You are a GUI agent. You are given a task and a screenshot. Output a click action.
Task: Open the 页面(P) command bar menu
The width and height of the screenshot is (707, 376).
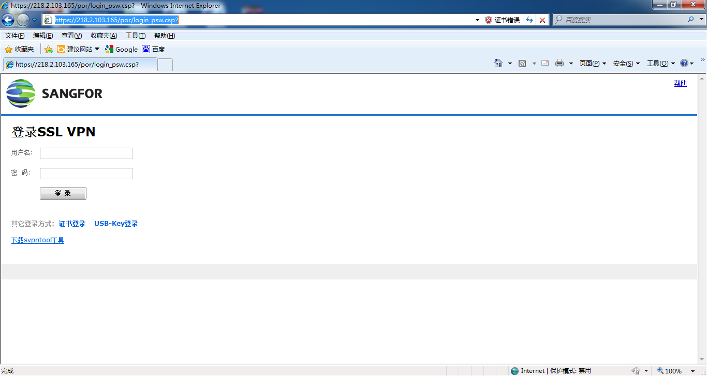(593, 64)
